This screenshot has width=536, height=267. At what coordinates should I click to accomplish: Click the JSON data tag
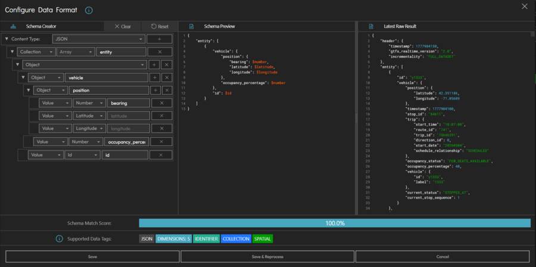click(147, 238)
